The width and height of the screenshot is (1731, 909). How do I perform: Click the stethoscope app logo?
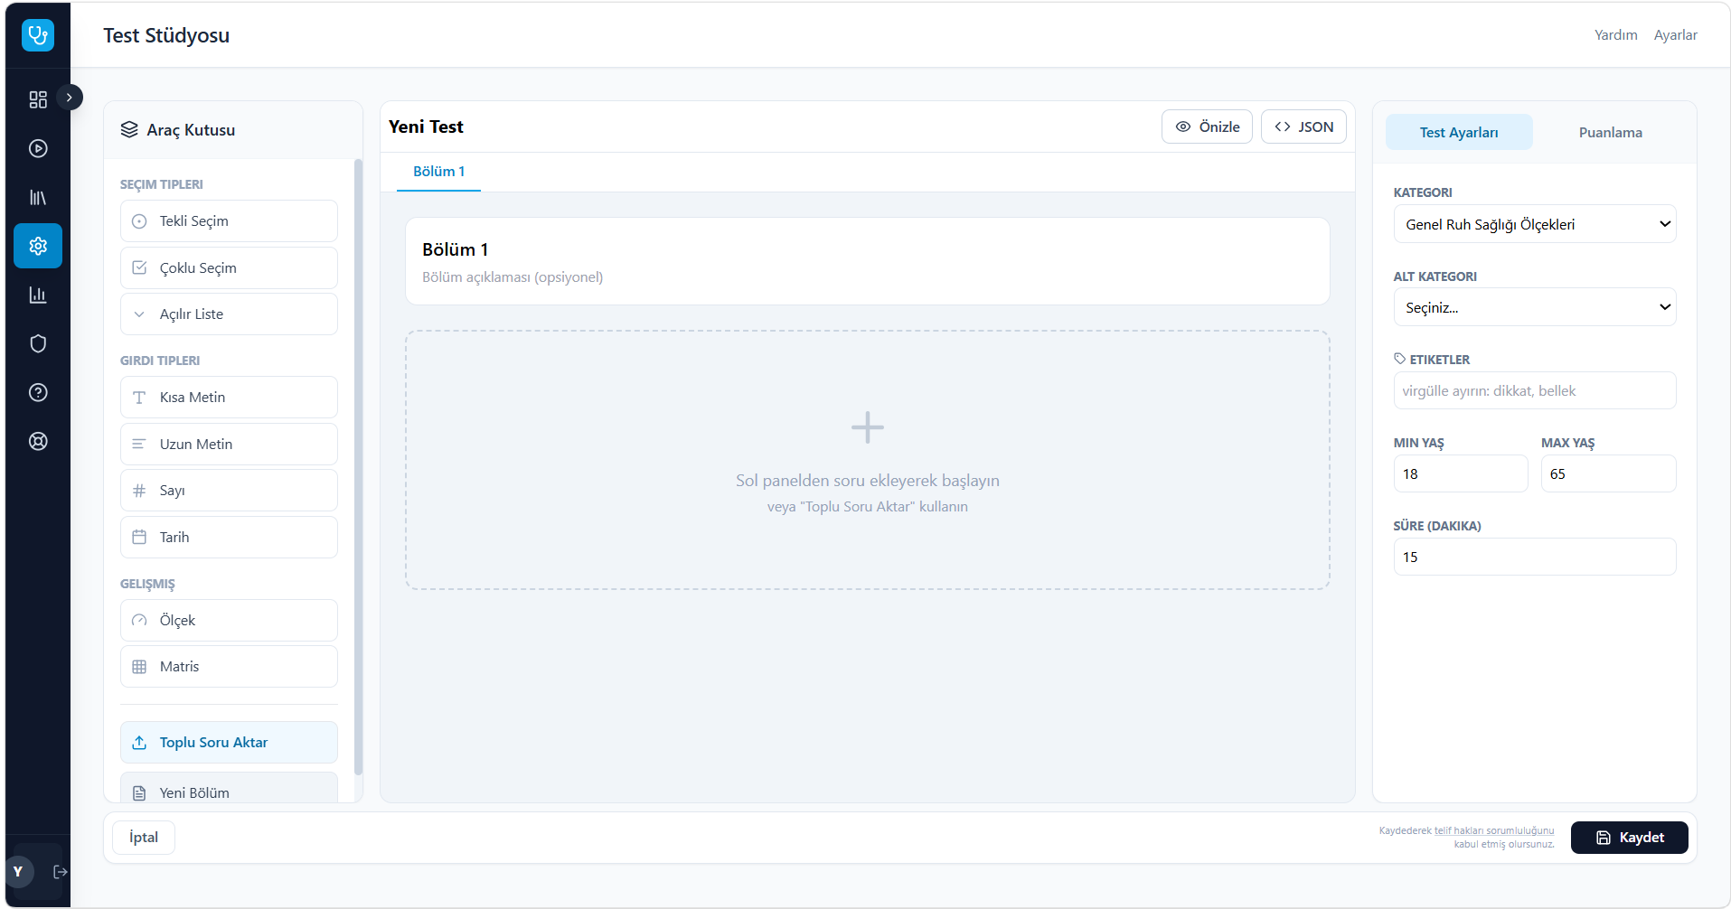pyautogui.click(x=38, y=35)
